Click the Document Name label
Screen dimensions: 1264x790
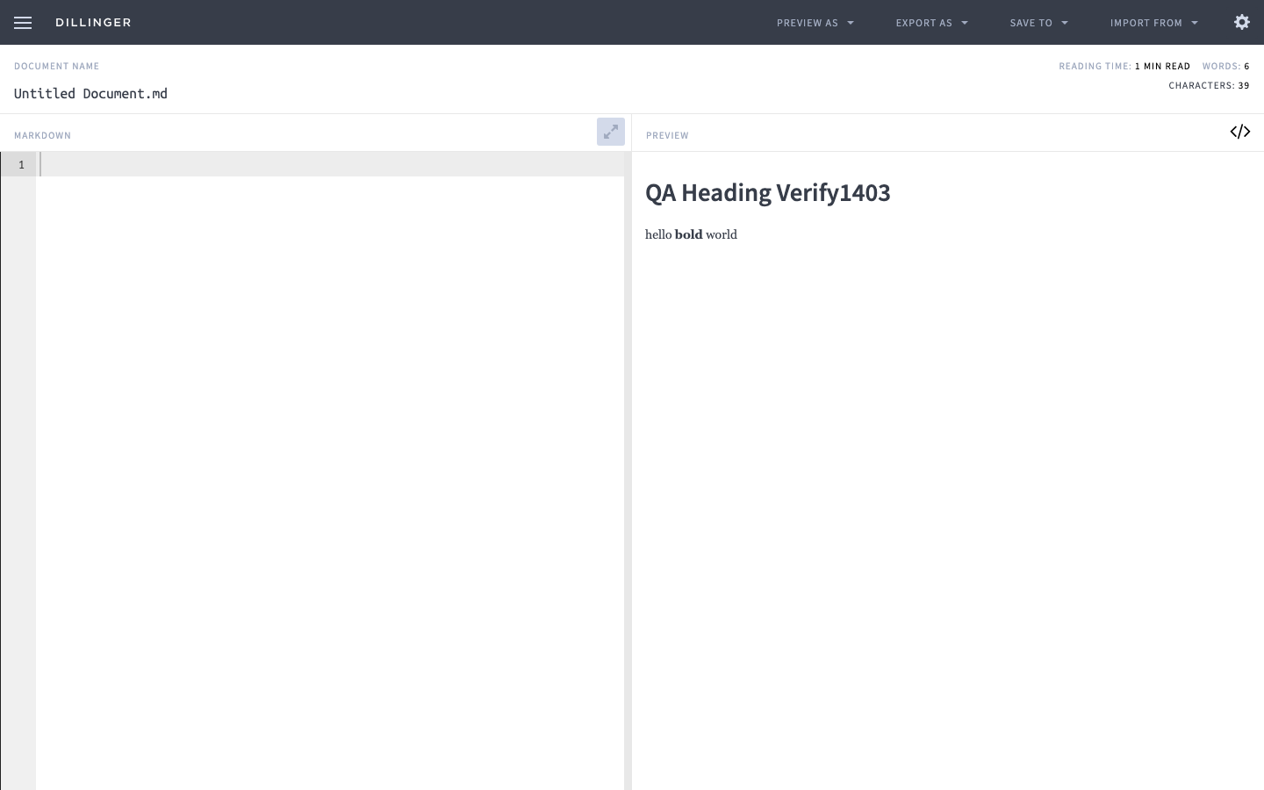[x=56, y=66]
